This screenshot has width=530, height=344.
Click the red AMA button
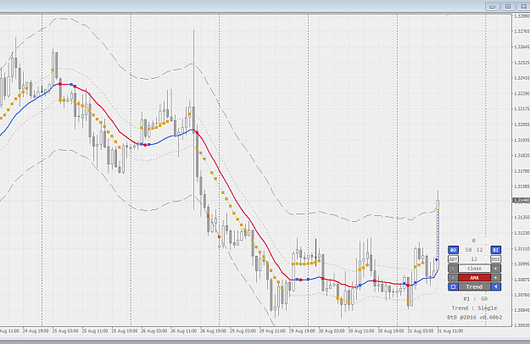pyautogui.click(x=474, y=278)
